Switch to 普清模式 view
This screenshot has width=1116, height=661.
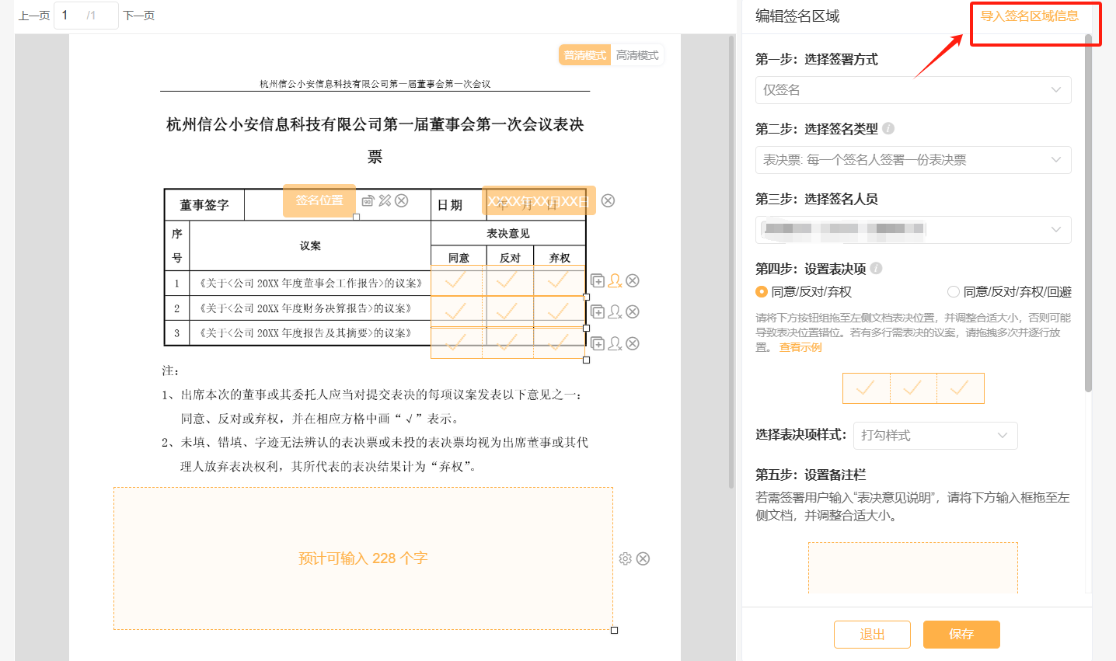pos(585,55)
